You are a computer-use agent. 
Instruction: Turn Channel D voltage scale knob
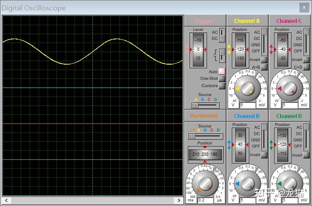coord(290,184)
